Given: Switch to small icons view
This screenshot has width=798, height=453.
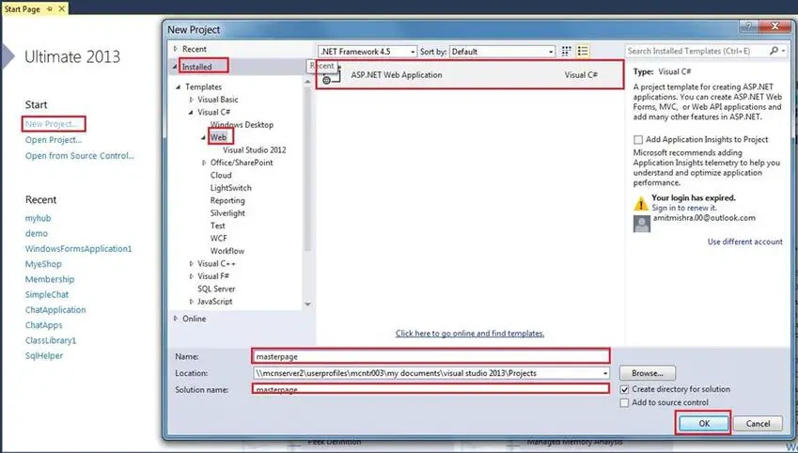Looking at the screenshot, I should point(566,51).
